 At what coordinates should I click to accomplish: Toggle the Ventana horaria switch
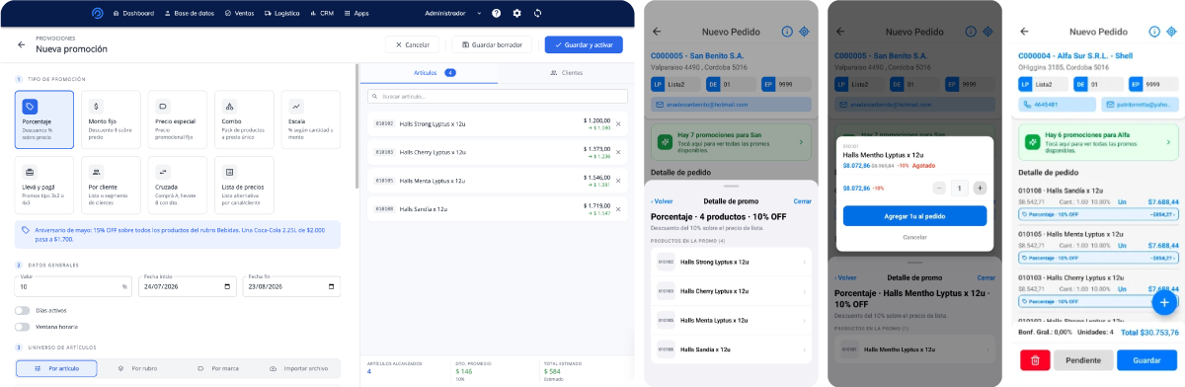(23, 326)
